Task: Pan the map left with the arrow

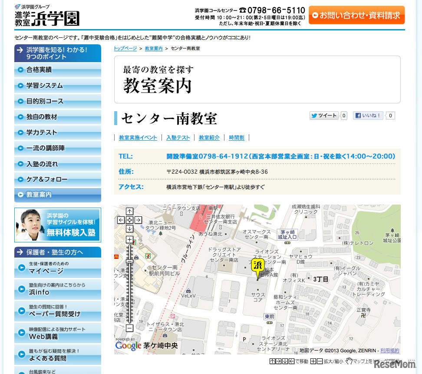Action: coord(121,220)
